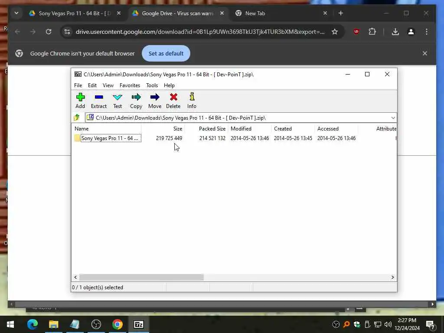Viewport: 444px width, 333px height.
Task: Close the Sony Vegas Pro 11 Chrome tab
Action: coord(119,13)
